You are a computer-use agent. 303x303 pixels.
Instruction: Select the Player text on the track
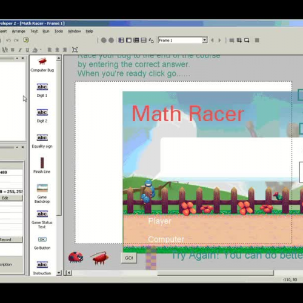(159, 221)
